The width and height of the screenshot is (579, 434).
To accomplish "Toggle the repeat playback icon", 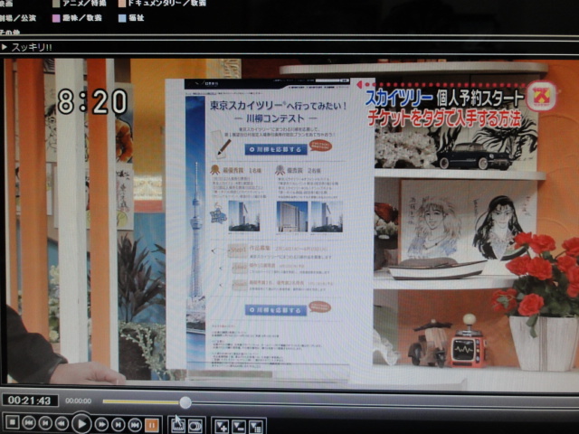I will [x=195, y=427].
